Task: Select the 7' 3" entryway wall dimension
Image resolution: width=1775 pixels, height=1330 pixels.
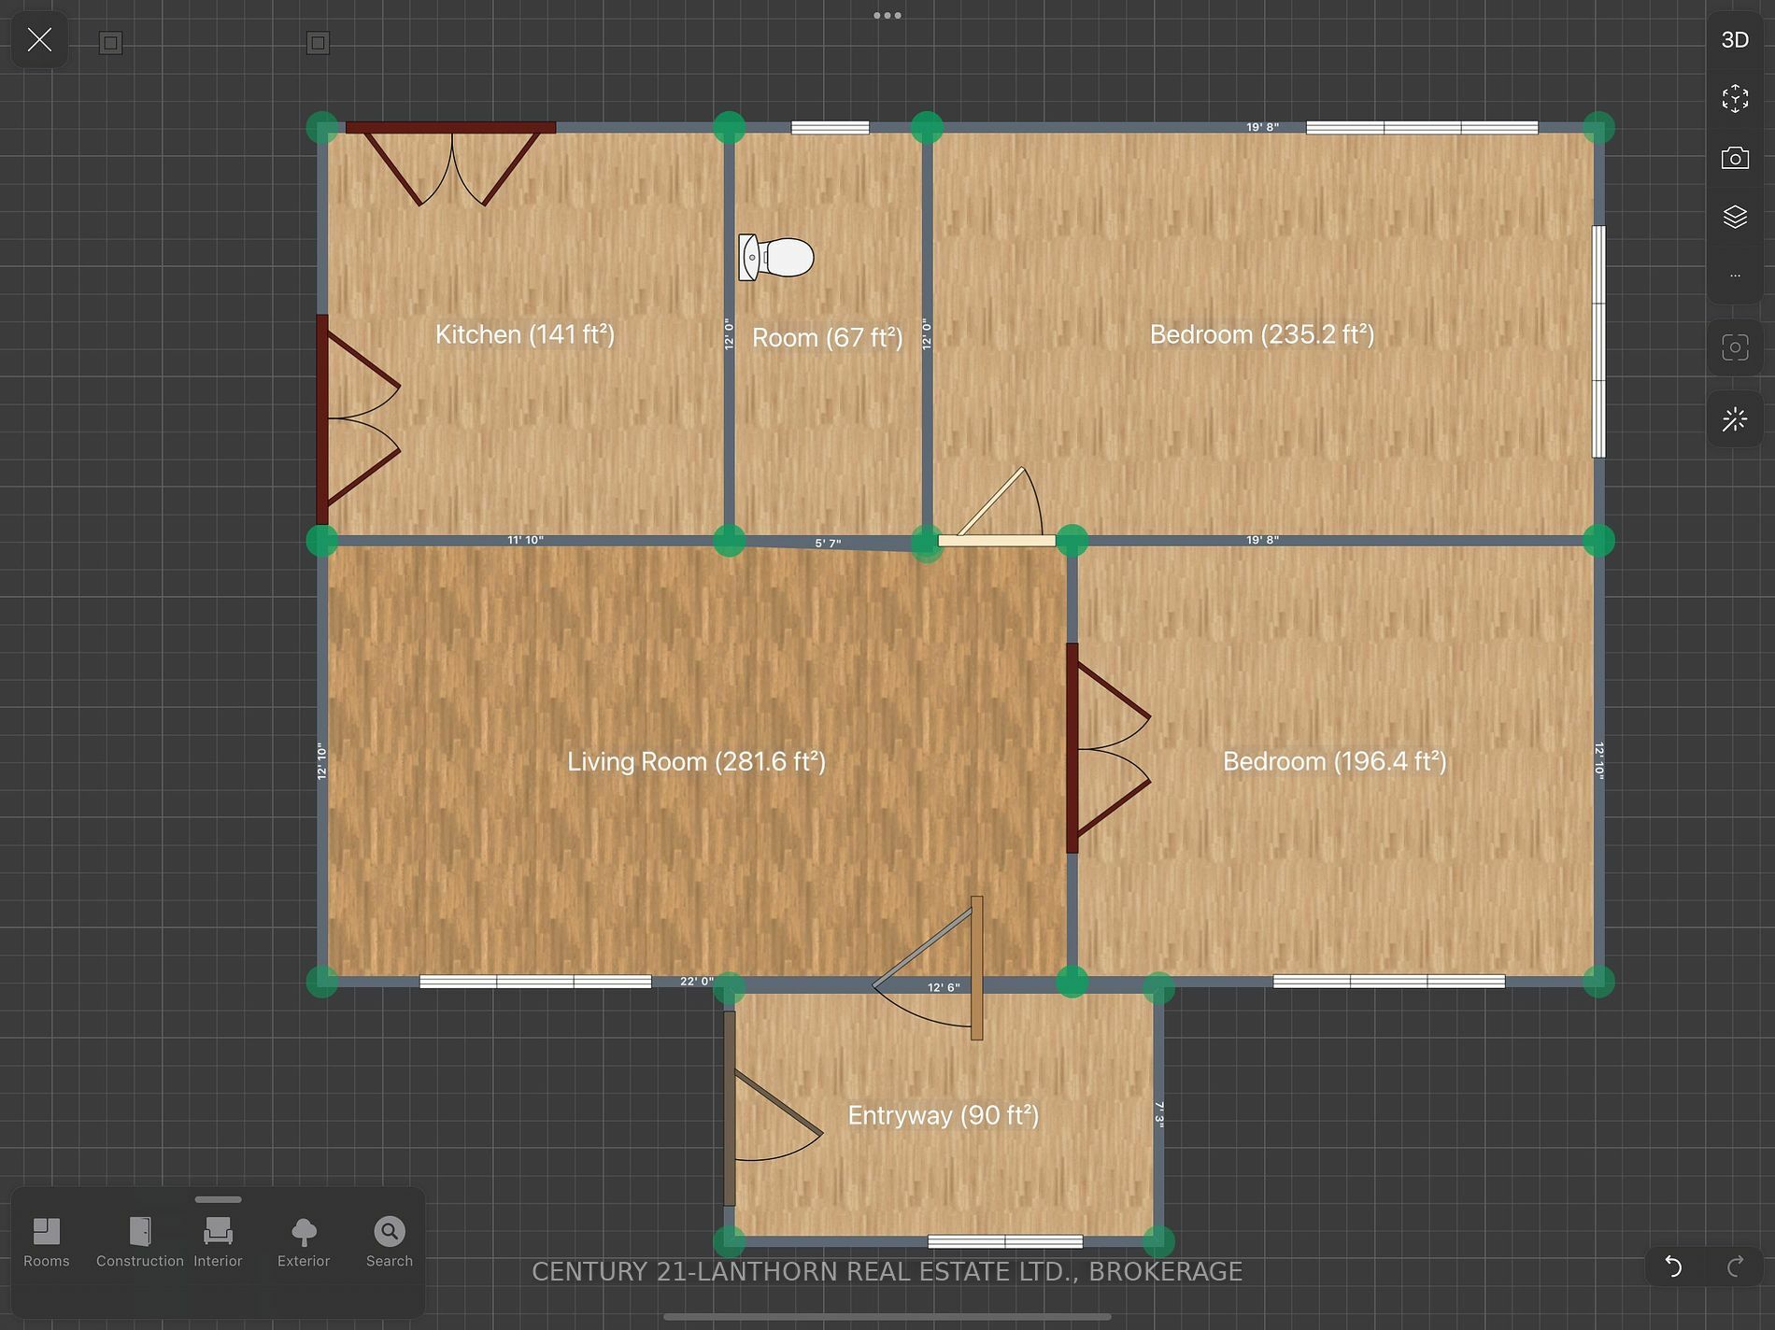Action: click(x=1159, y=1115)
